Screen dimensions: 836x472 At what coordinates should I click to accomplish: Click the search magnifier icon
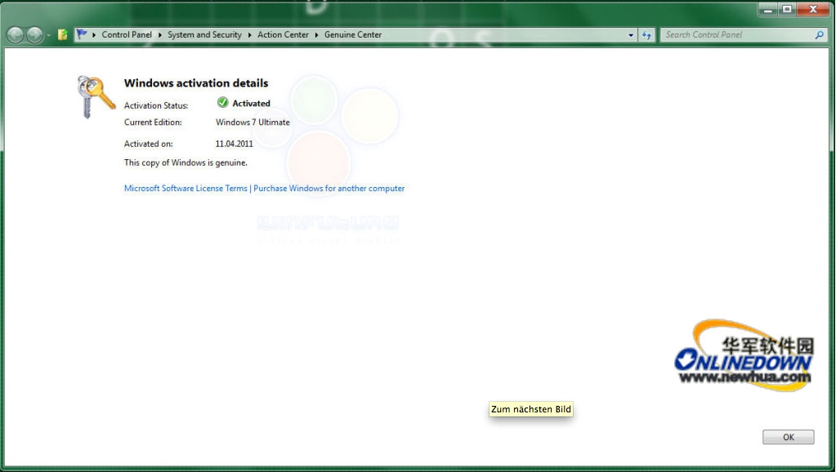pos(820,34)
